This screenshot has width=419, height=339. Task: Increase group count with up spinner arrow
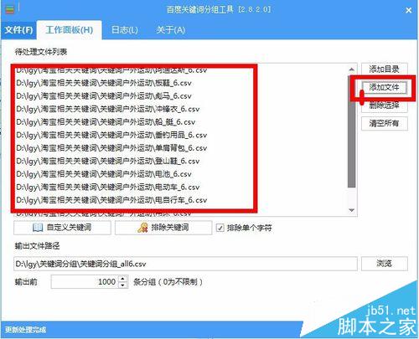[123, 279]
